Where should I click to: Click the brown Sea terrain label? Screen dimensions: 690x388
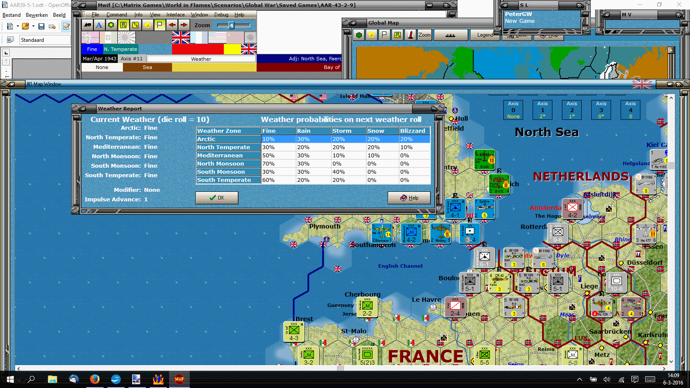(x=147, y=67)
